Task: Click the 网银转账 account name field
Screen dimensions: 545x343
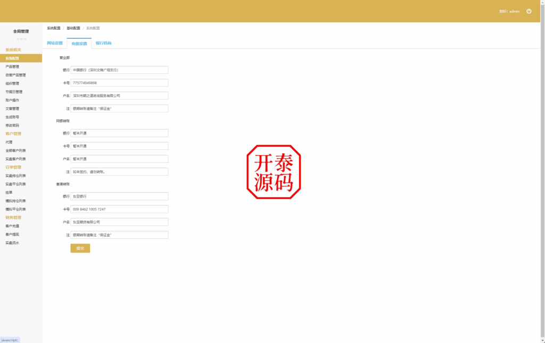Action: (119, 158)
